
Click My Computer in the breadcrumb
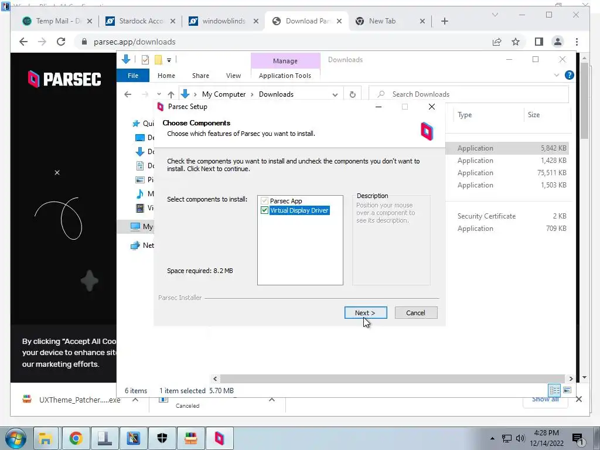(x=223, y=94)
